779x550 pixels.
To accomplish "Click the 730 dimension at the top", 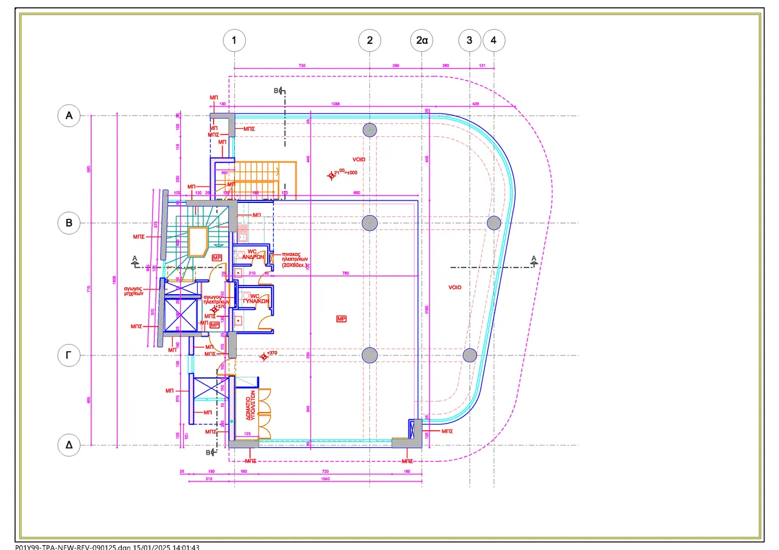I will pyautogui.click(x=302, y=66).
